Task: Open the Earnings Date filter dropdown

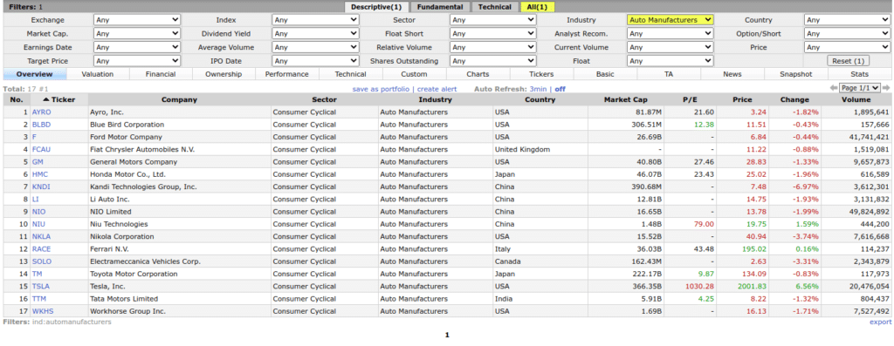Action: [x=137, y=47]
